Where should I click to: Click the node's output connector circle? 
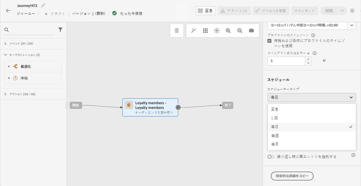(178, 107)
